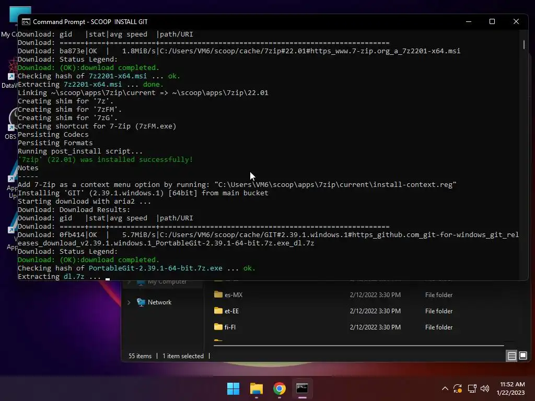
Task: Click File folder type for fi-FI row
Action: [439, 327]
